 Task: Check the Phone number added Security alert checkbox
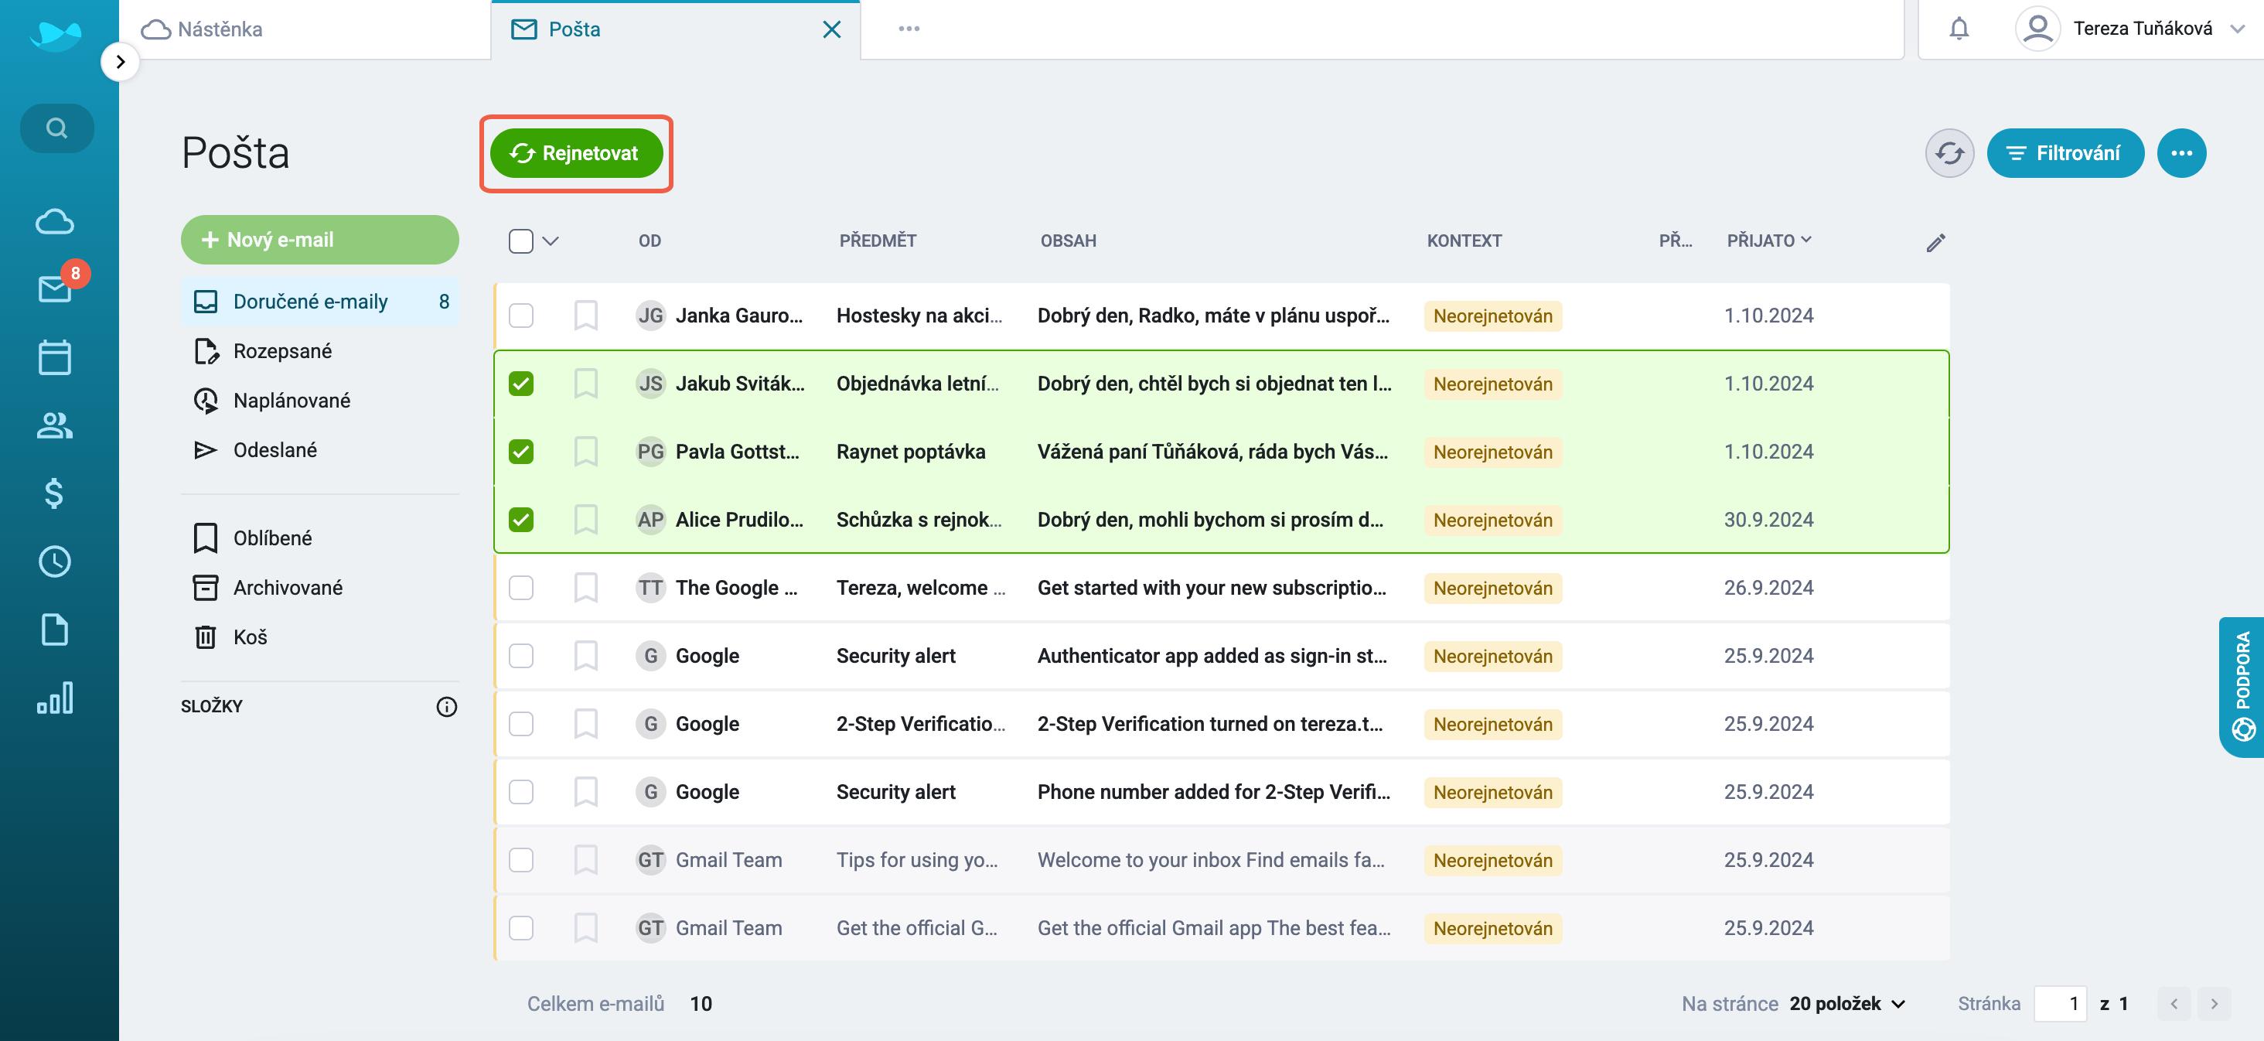(521, 792)
